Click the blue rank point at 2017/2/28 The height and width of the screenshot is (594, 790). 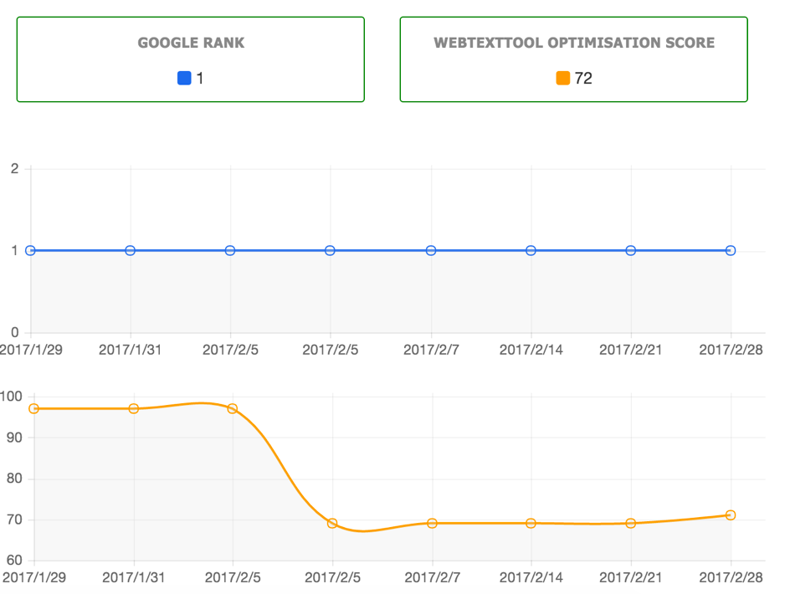pyautogui.click(x=731, y=250)
